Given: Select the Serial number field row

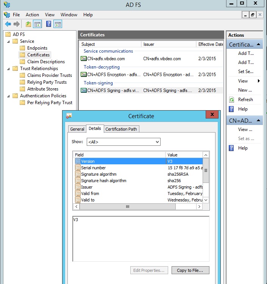Looking at the screenshot, I should 93,168.
